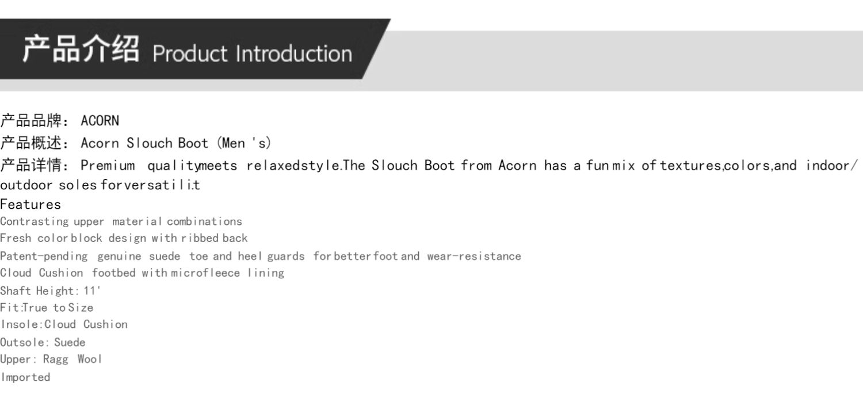Click the Chinese title 产品介绍

(x=81, y=49)
